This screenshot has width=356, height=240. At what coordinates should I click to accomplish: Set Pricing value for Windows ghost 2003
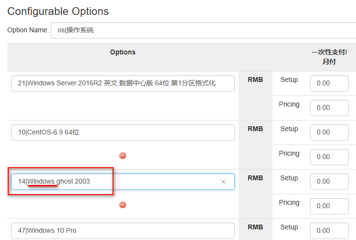pyautogui.click(x=329, y=206)
